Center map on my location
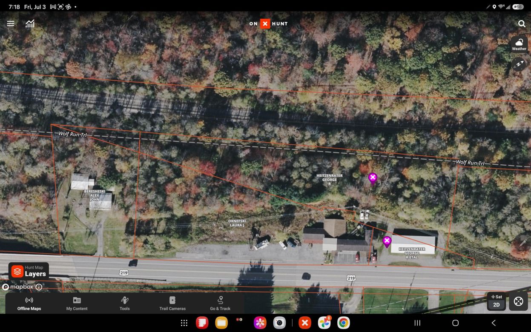This screenshot has width=531, height=332. point(518,301)
